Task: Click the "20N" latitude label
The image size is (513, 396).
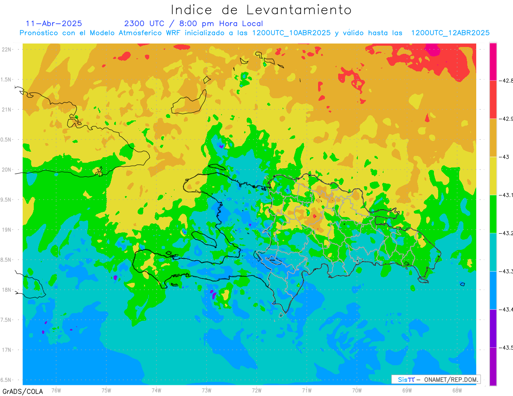Action: pyautogui.click(x=7, y=170)
